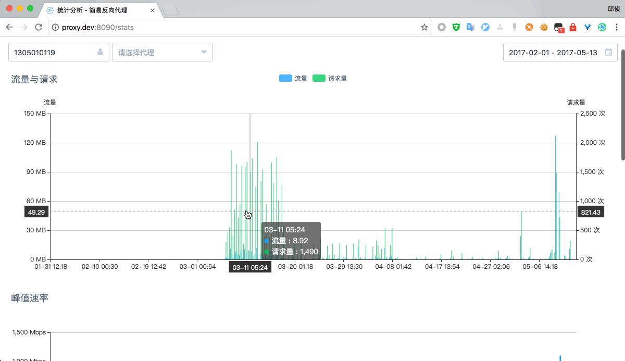This screenshot has width=625, height=361.
Task: Close the 统计分析 browser tab
Action: (x=152, y=10)
